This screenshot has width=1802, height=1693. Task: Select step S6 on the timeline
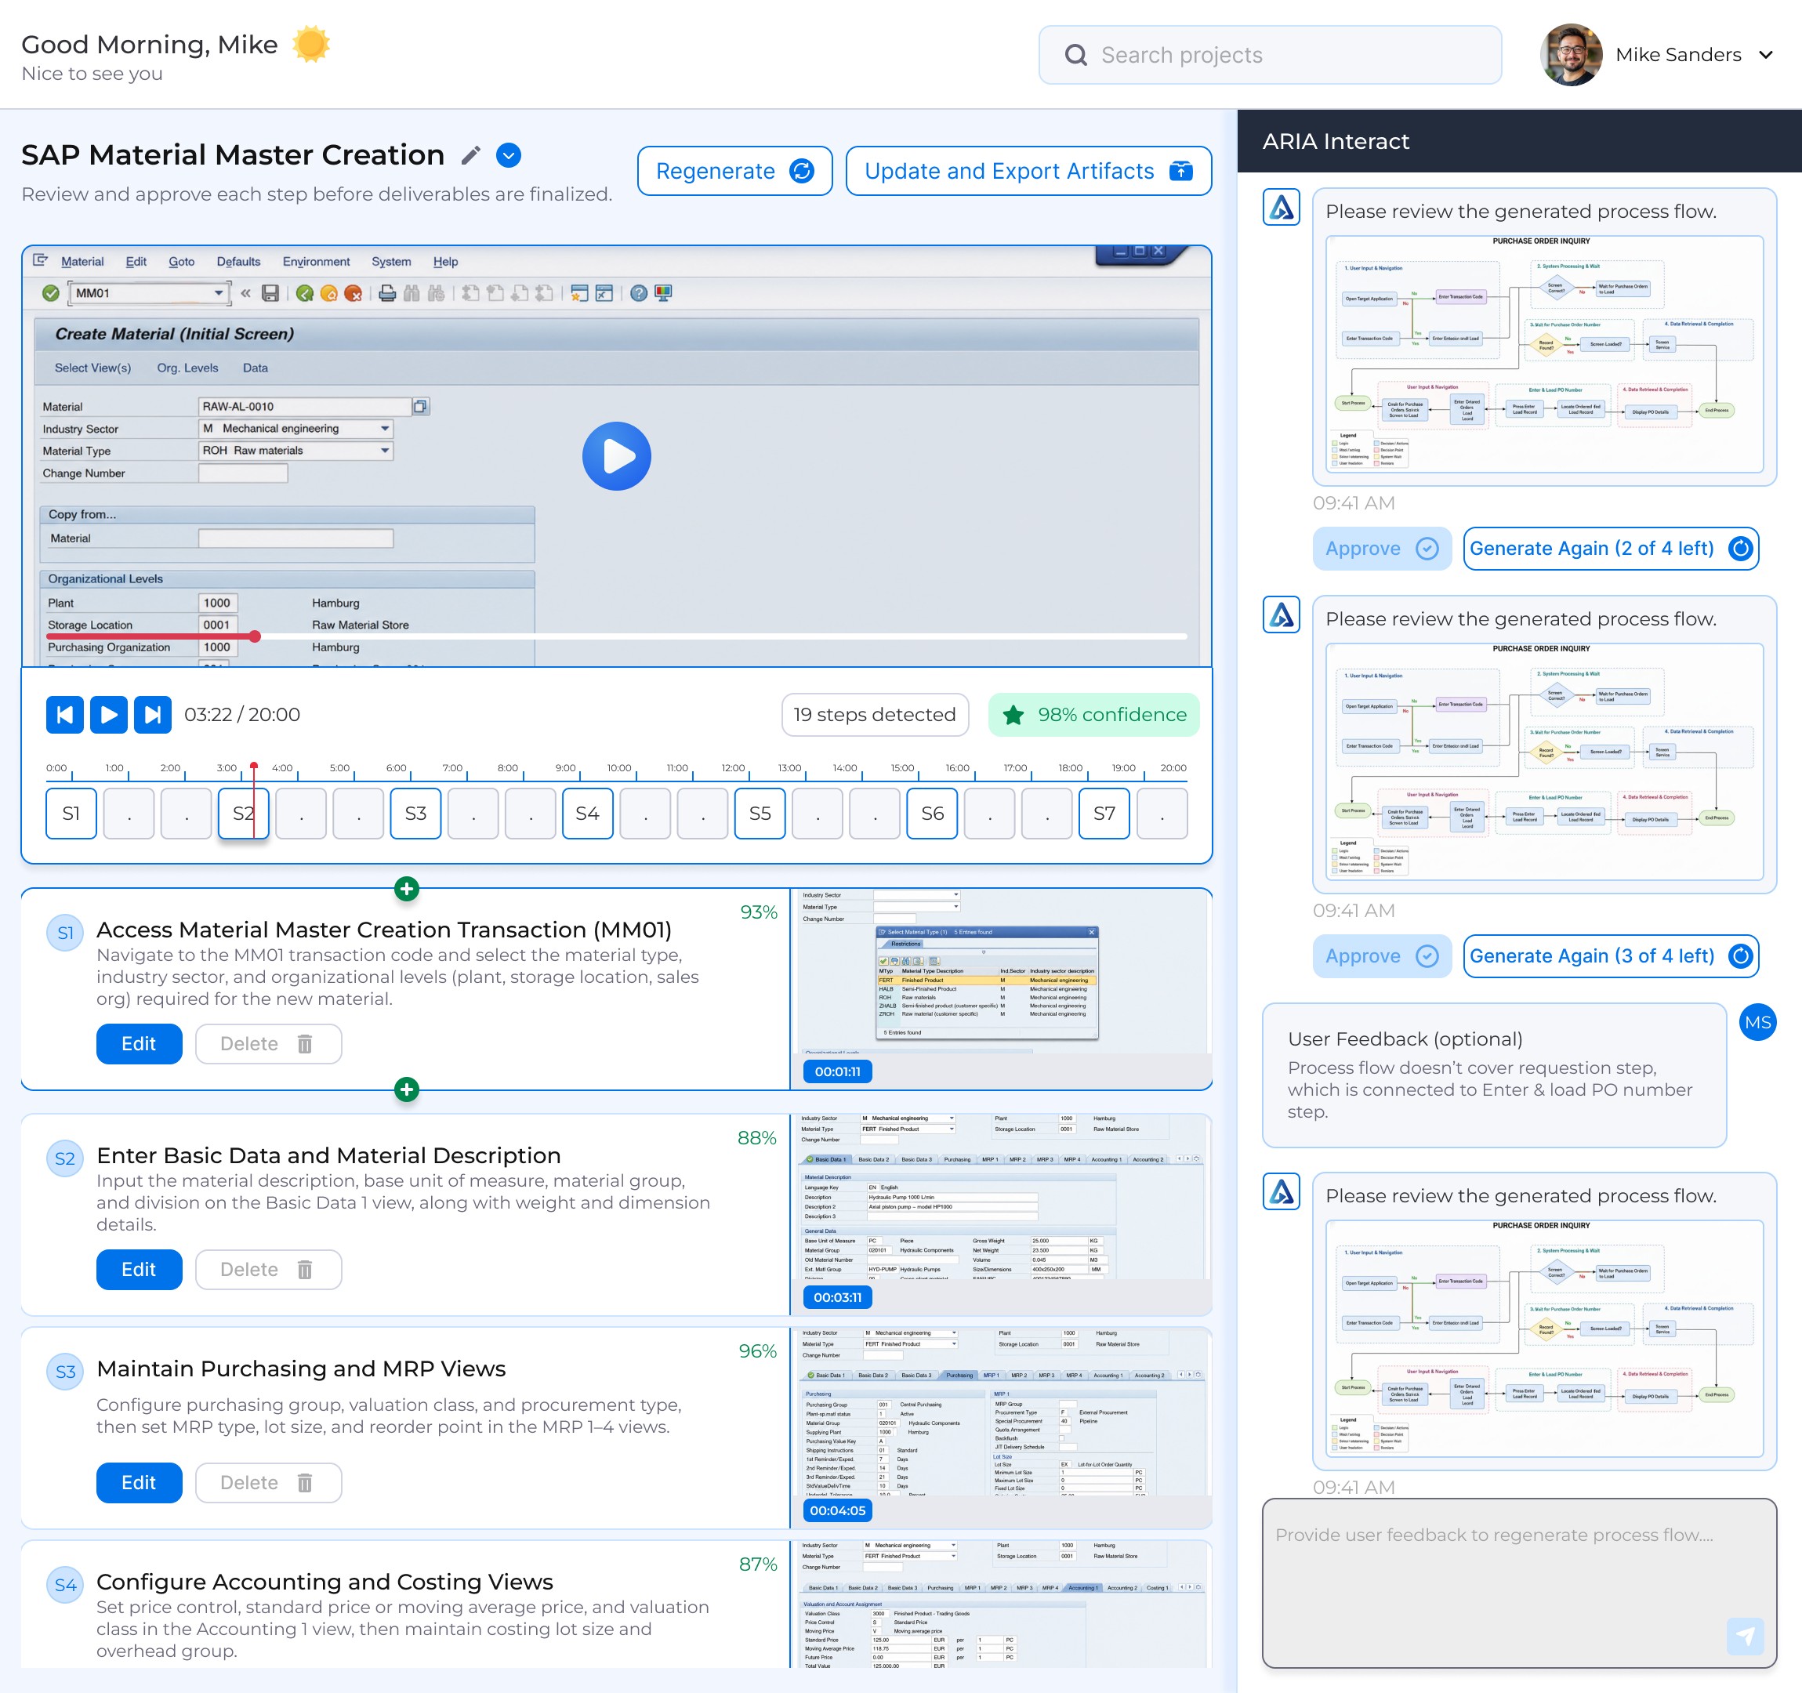[x=932, y=813]
